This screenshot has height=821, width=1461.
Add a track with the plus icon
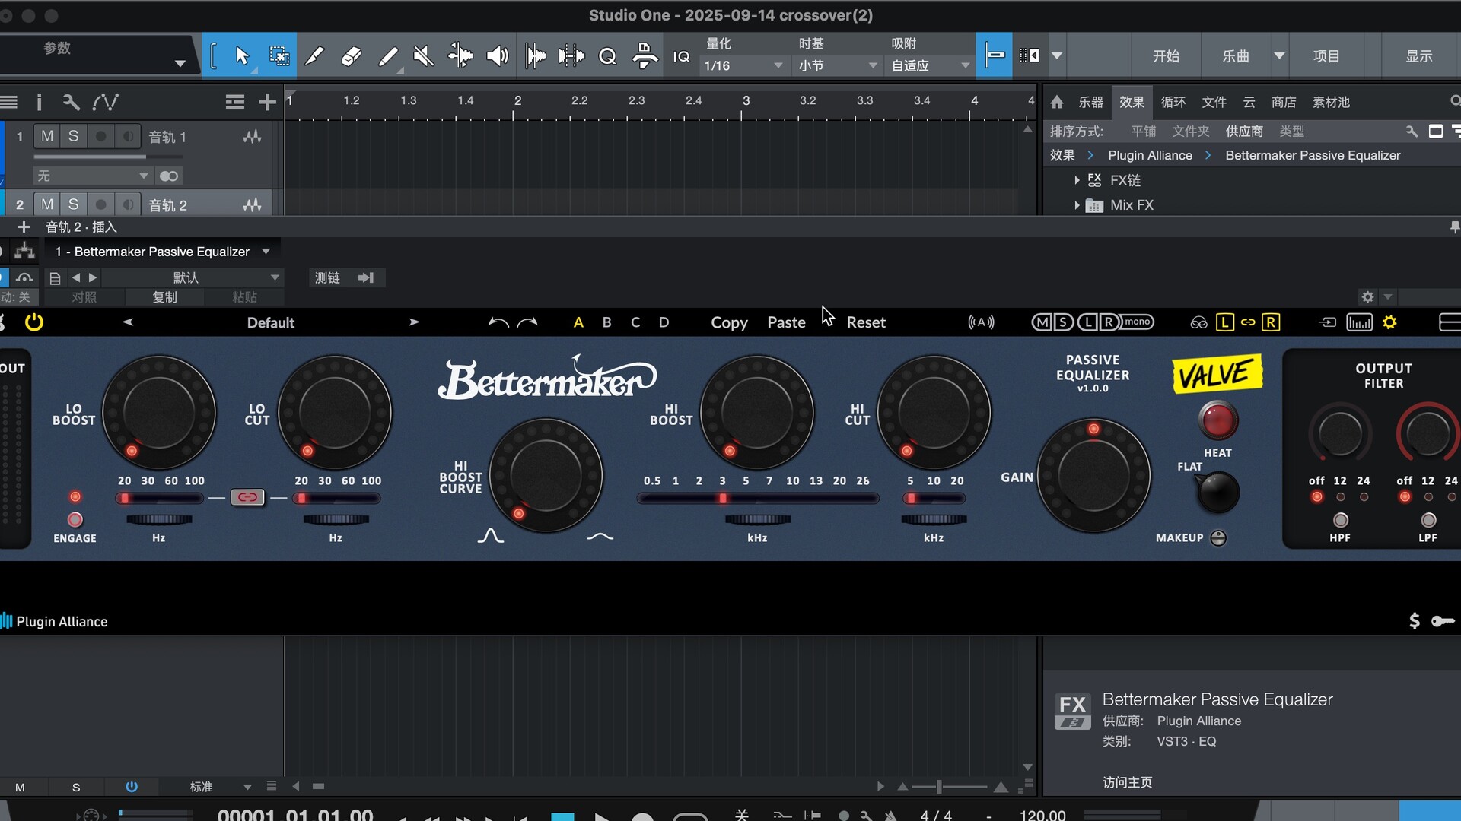(266, 102)
